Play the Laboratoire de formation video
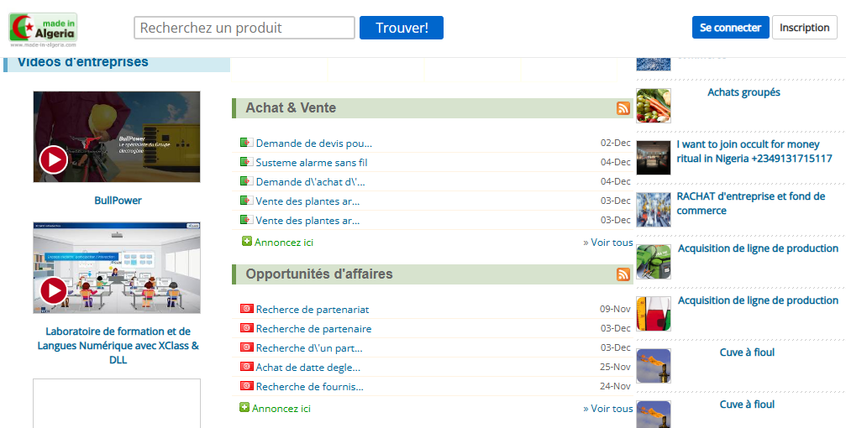846x428 pixels. point(54,290)
